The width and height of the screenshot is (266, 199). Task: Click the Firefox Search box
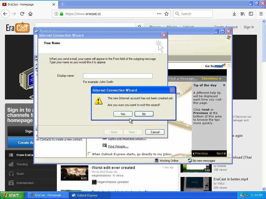point(193,14)
